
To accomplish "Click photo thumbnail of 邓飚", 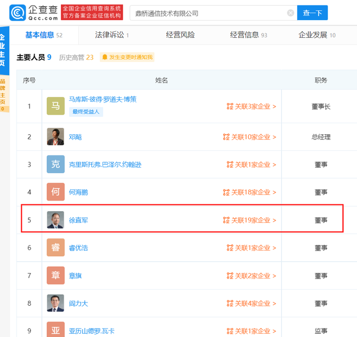I will point(55,136).
